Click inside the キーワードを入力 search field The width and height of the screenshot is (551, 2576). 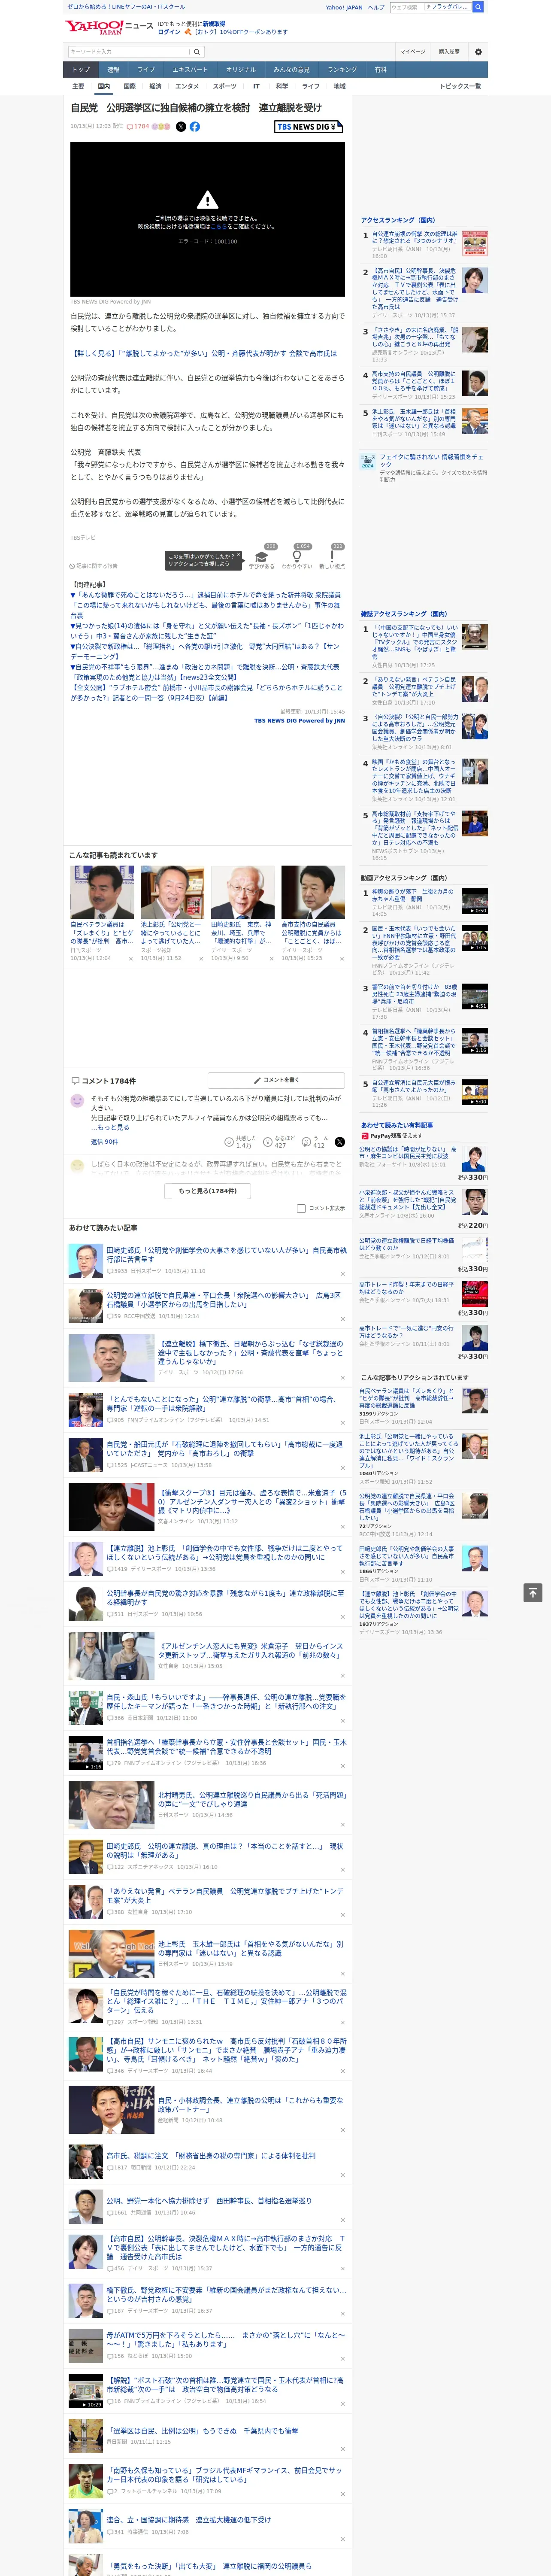pos(129,51)
